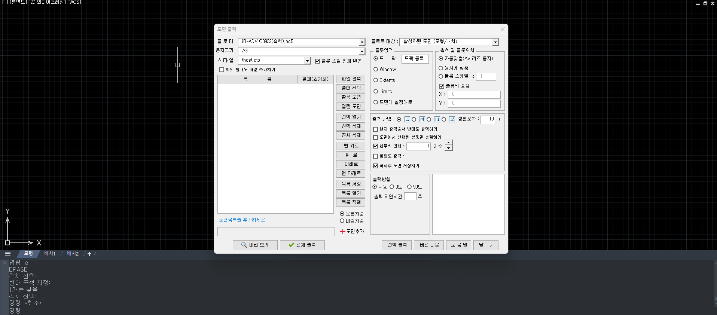The width and height of the screenshot is (717, 315).
Task: Toggle 플롯 스타일 전체 변경 checkbox
Action: pyautogui.click(x=318, y=61)
